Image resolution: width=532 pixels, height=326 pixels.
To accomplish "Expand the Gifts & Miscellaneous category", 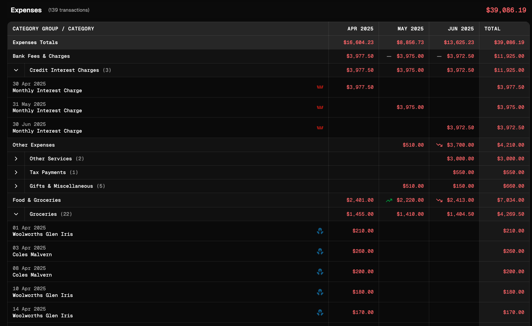I will 16,186.
